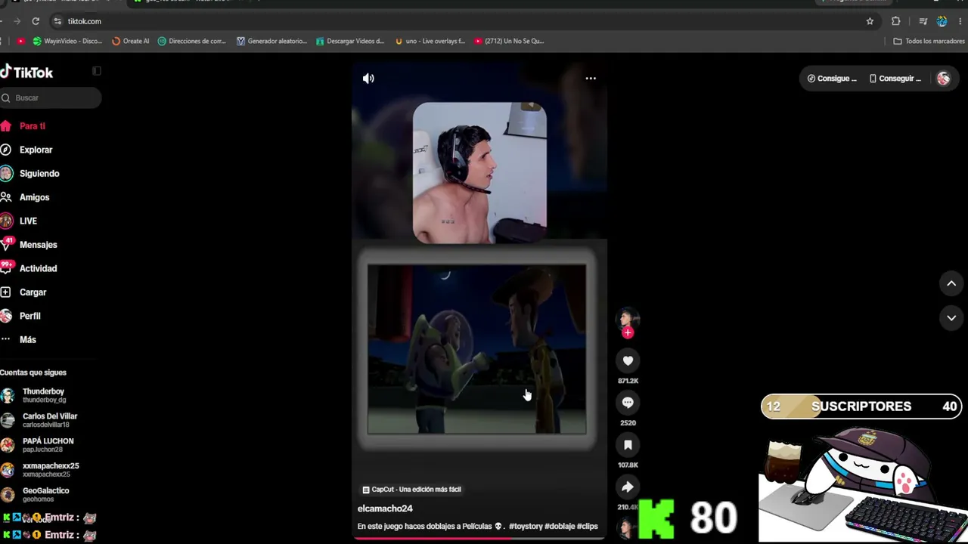Seek on the video progress bar
Screen dimensions: 968x544
pyautogui.click(x=479, y=538)
